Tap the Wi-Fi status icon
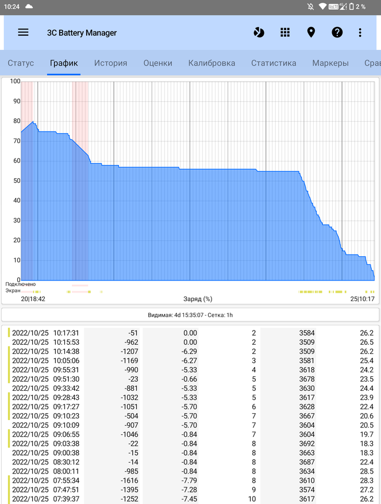381x504 pixels. [x=322, y=6]
